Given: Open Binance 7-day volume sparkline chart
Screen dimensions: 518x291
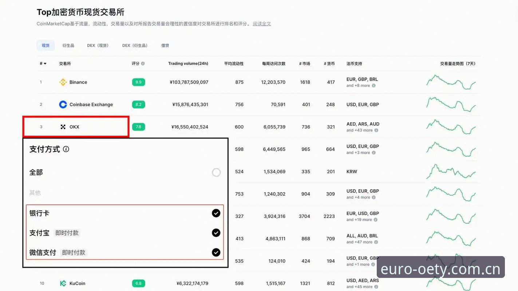Looking at the screenshot, I should [451, 82].
